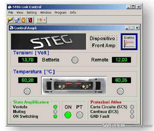Viewport: 154px width, 131px height.
Task: Open the Setting menu
Action: pyautogui.click(x=32, y=13)
